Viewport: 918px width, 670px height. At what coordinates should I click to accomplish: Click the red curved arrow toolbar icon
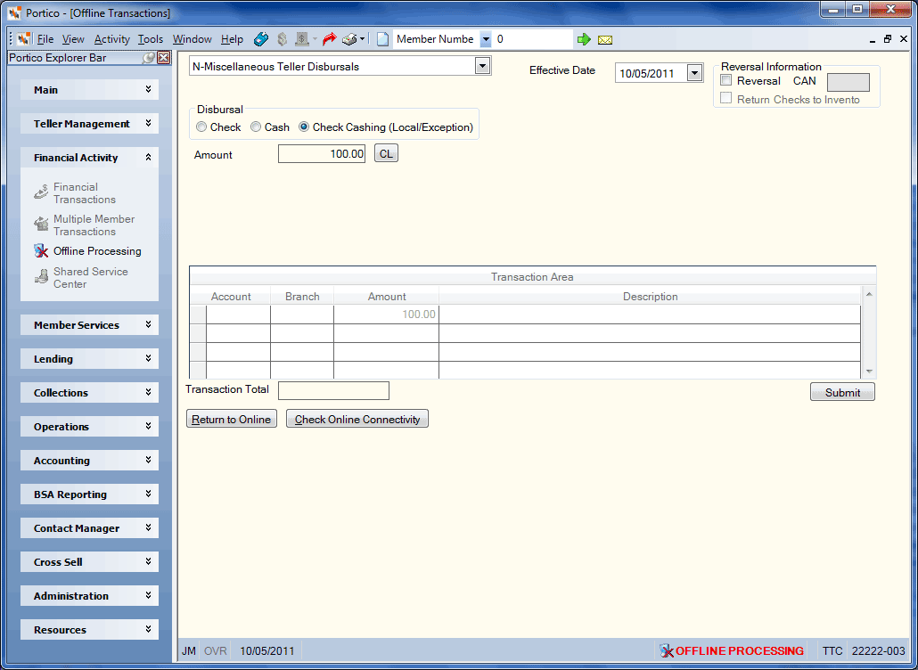click(x=330, y=39)
